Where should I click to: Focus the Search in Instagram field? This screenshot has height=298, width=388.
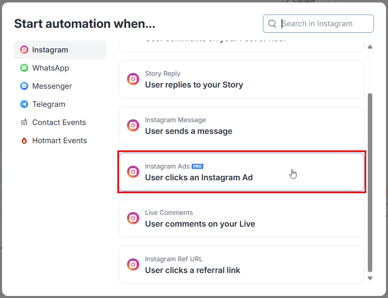tap(318, 23)
